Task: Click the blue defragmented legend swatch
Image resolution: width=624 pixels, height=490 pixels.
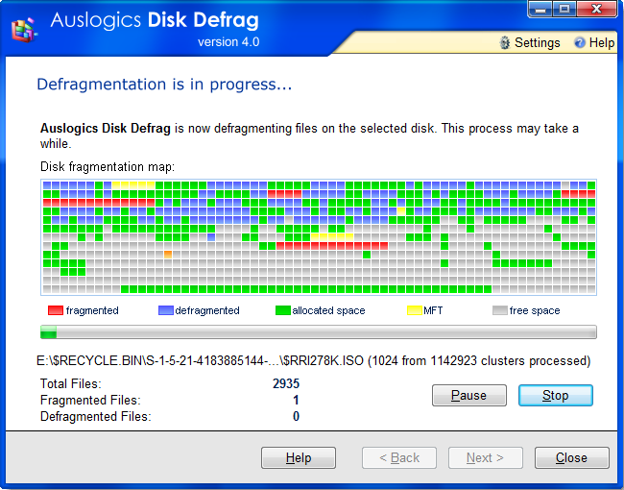Action: tap(166, 310)
